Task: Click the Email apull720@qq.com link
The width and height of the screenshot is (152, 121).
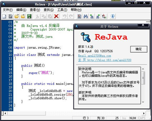Action: pos(95,56)
